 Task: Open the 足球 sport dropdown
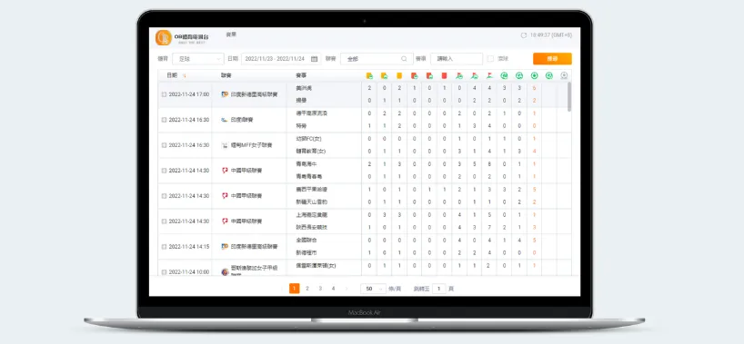(198, 59)
